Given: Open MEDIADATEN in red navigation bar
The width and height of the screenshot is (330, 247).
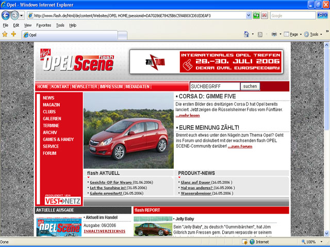Looking at the screenshot, I should [x=138, y=86].
